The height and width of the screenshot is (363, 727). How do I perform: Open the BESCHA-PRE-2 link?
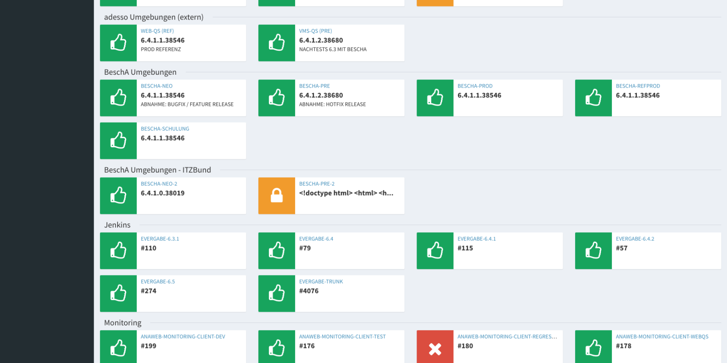pos(317,184)
